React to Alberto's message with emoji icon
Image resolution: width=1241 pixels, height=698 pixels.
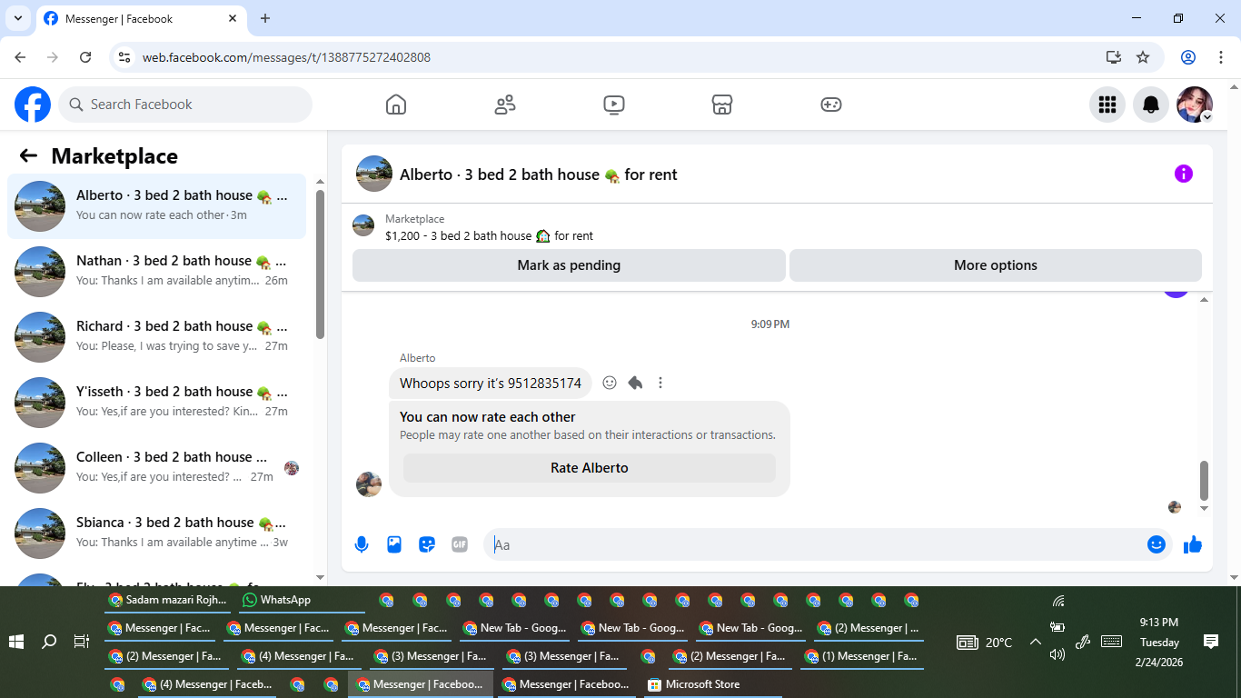610,383
